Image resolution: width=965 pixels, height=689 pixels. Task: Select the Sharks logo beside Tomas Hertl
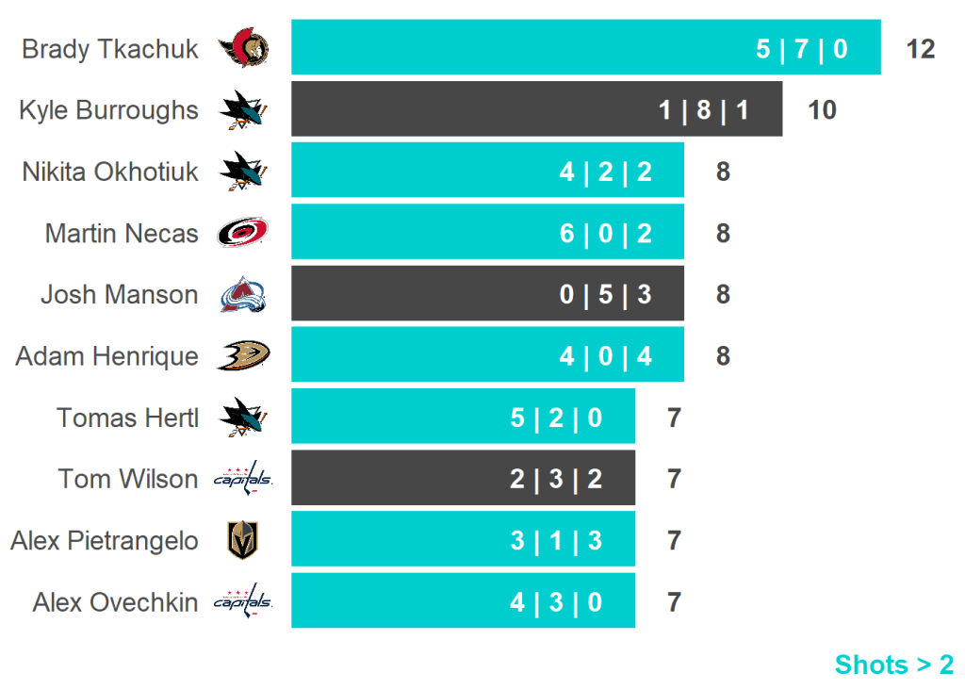coord(243,418)
